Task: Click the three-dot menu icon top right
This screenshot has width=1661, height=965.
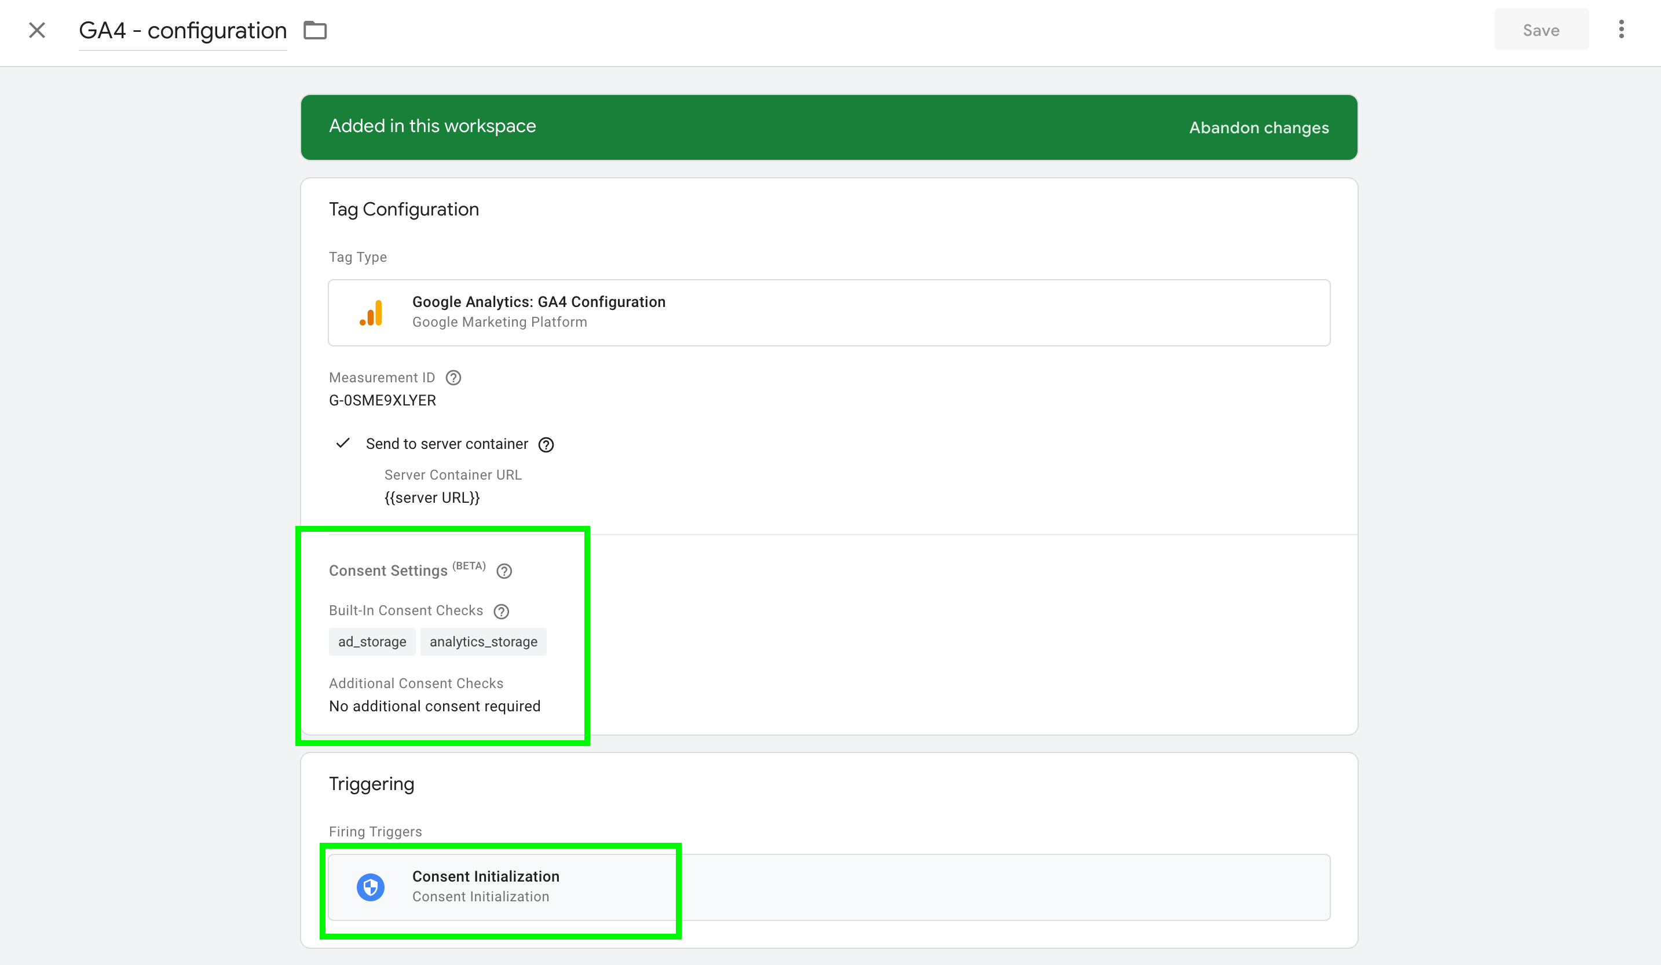Action: [x=1621, y=30]
